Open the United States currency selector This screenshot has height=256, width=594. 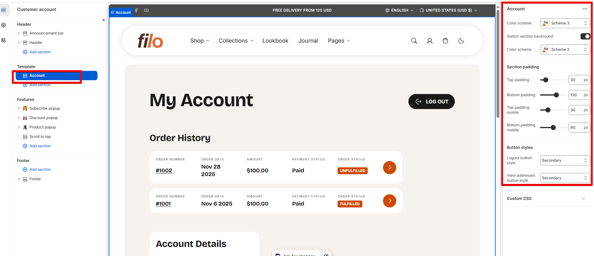(x=449, y=10)
